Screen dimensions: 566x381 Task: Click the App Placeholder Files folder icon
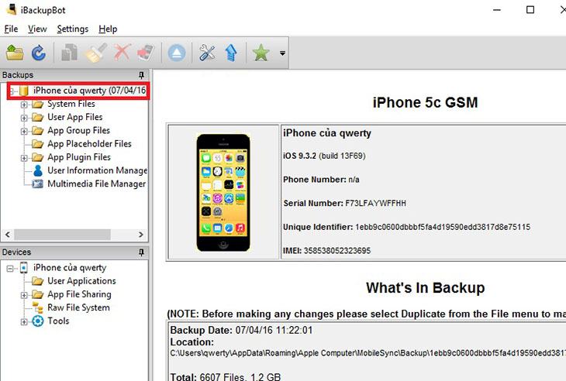(37, 144)
